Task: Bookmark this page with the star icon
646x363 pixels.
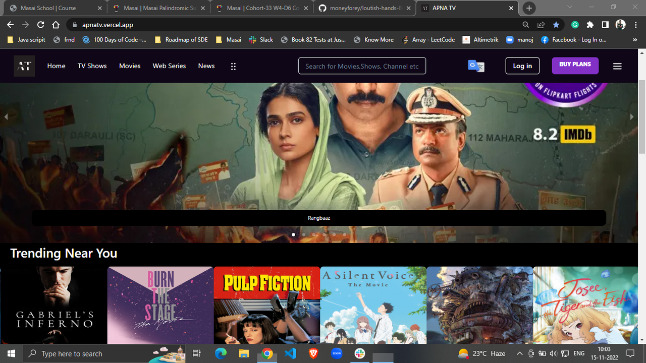Action: 556,24
